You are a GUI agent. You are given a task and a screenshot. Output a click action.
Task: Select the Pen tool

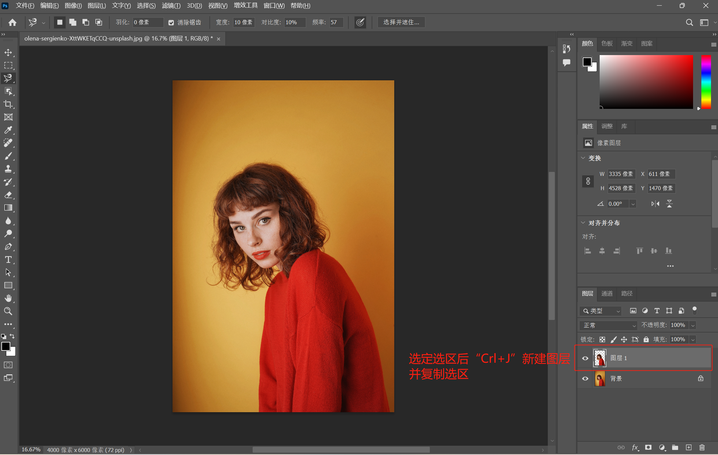[8, 247]
